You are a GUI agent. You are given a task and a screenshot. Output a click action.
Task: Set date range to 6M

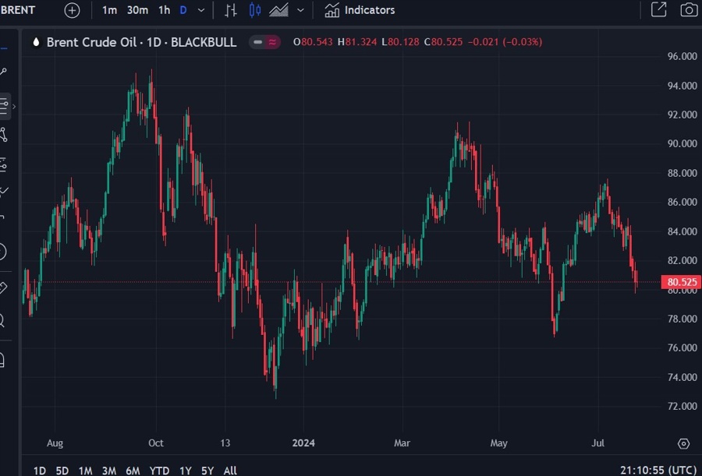133,471
